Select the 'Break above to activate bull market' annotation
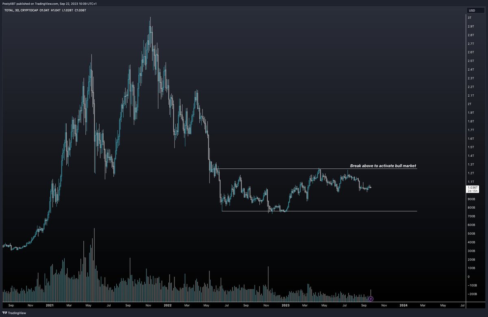The width and height of the screenshot is (488, 317). [x=383, y=166]
